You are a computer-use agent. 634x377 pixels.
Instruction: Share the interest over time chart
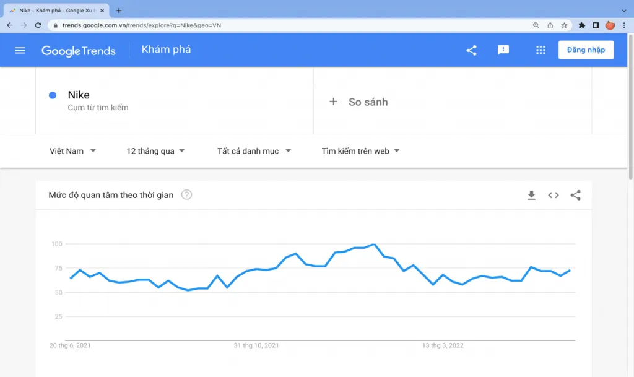coord(575,195)
